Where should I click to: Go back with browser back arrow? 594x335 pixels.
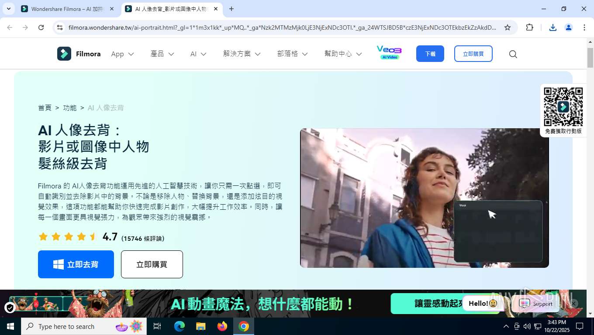pos(10,27)
